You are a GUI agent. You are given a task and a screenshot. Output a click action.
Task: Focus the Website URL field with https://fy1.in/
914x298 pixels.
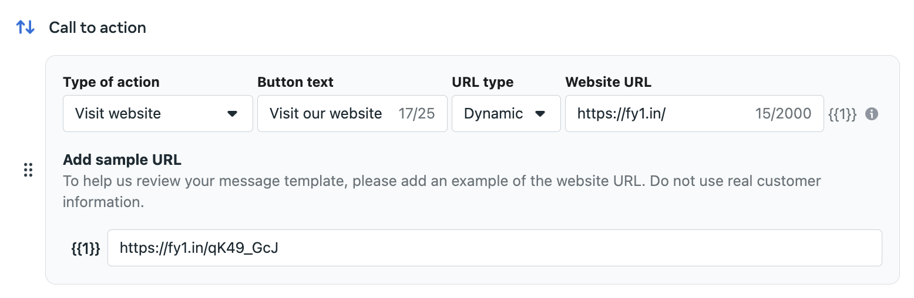(658, 114)
